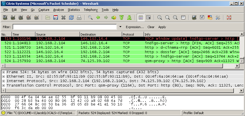245x116 pixels.
Task: Open the Edit menu
Action: point(14,10)
